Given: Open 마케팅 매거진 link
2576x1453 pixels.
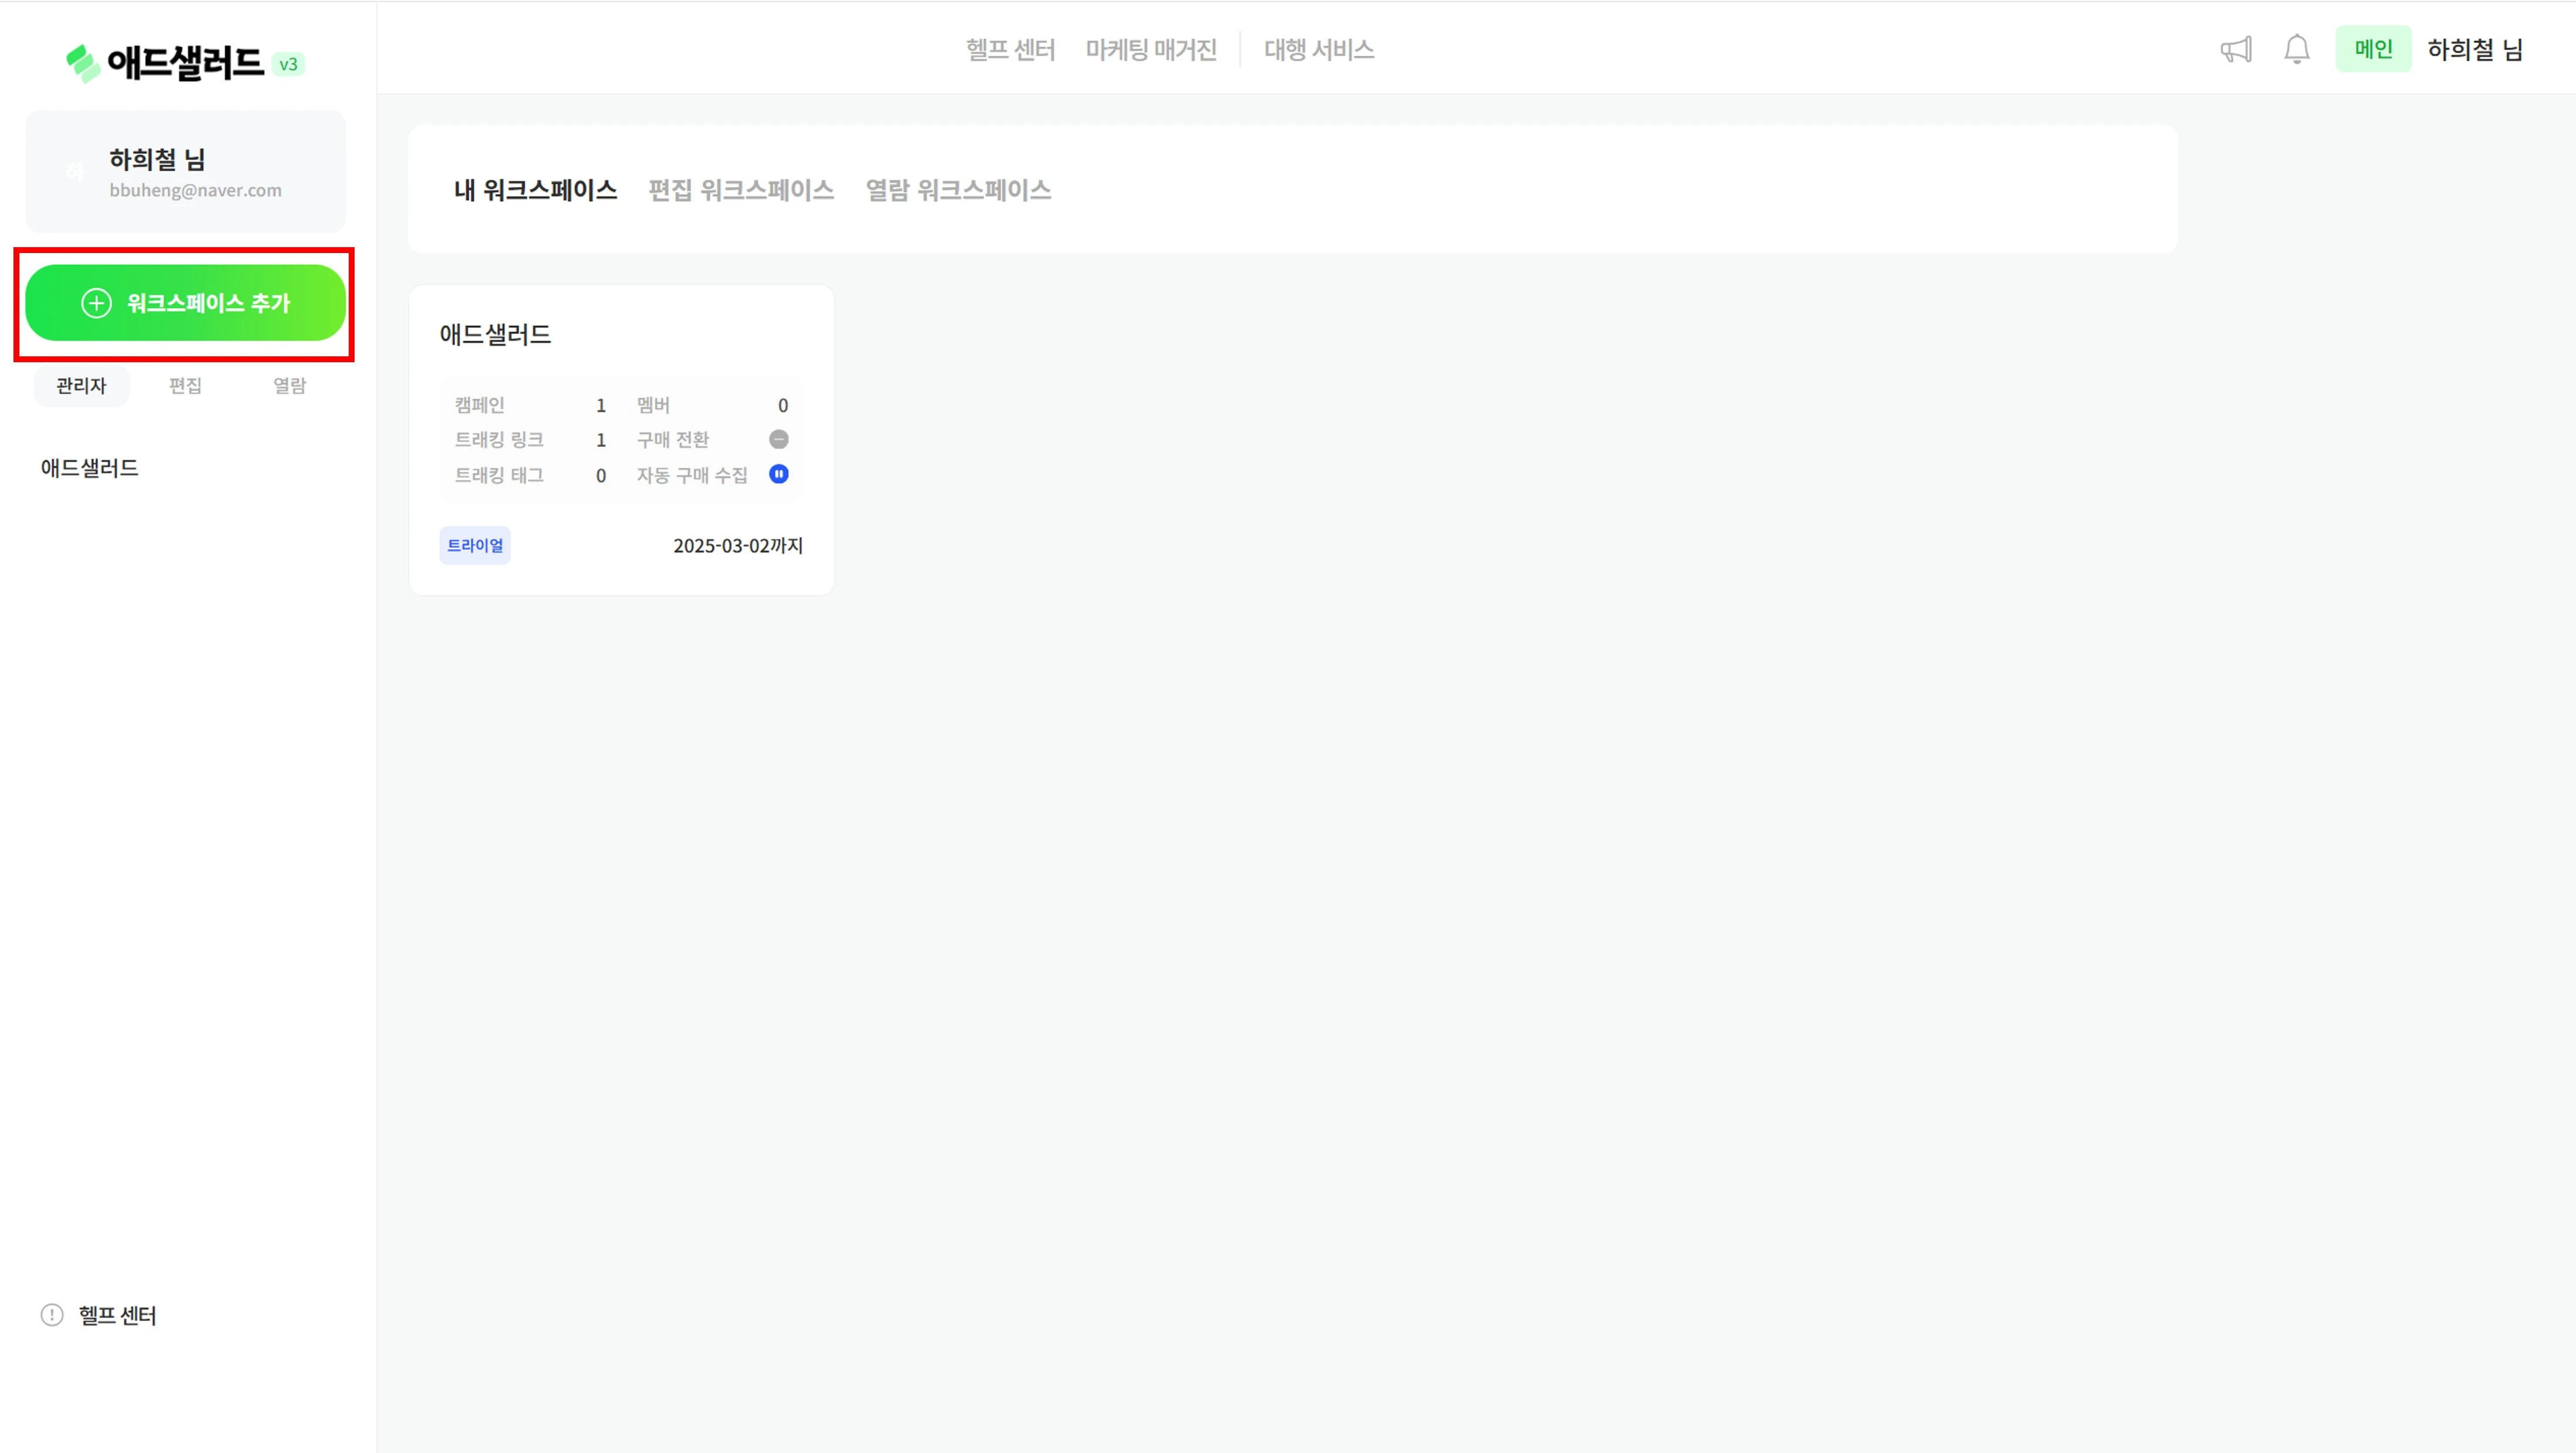Looking at the screenshot, I should 1151,49.
